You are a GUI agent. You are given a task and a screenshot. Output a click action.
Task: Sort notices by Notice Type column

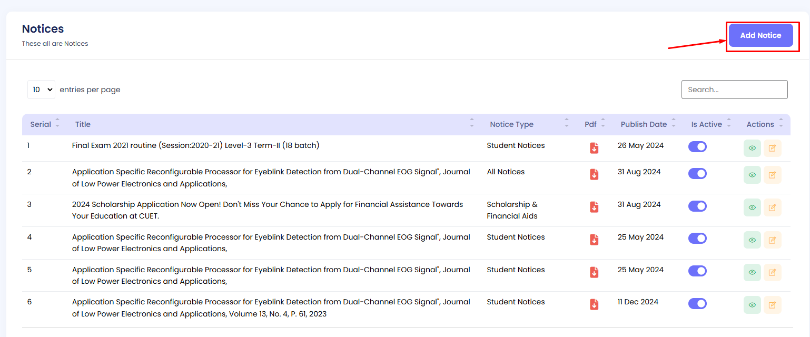click(x=511, y=124)
